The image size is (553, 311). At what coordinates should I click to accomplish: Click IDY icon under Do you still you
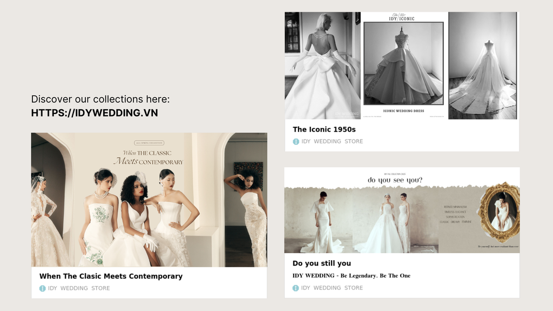(295, 288)
